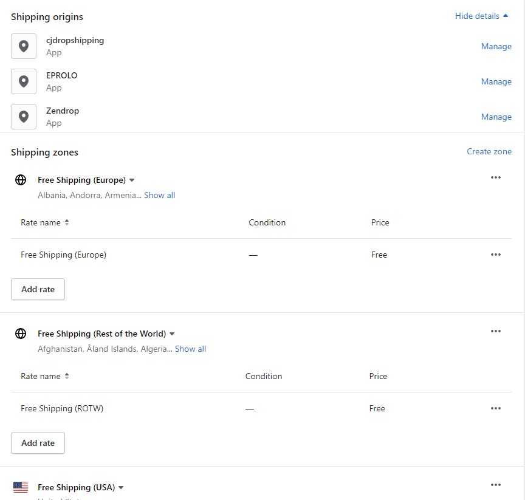Open the three-dot menu for Rest of the World zone
The width and height of the screenshot is (525, 500).
496,331
